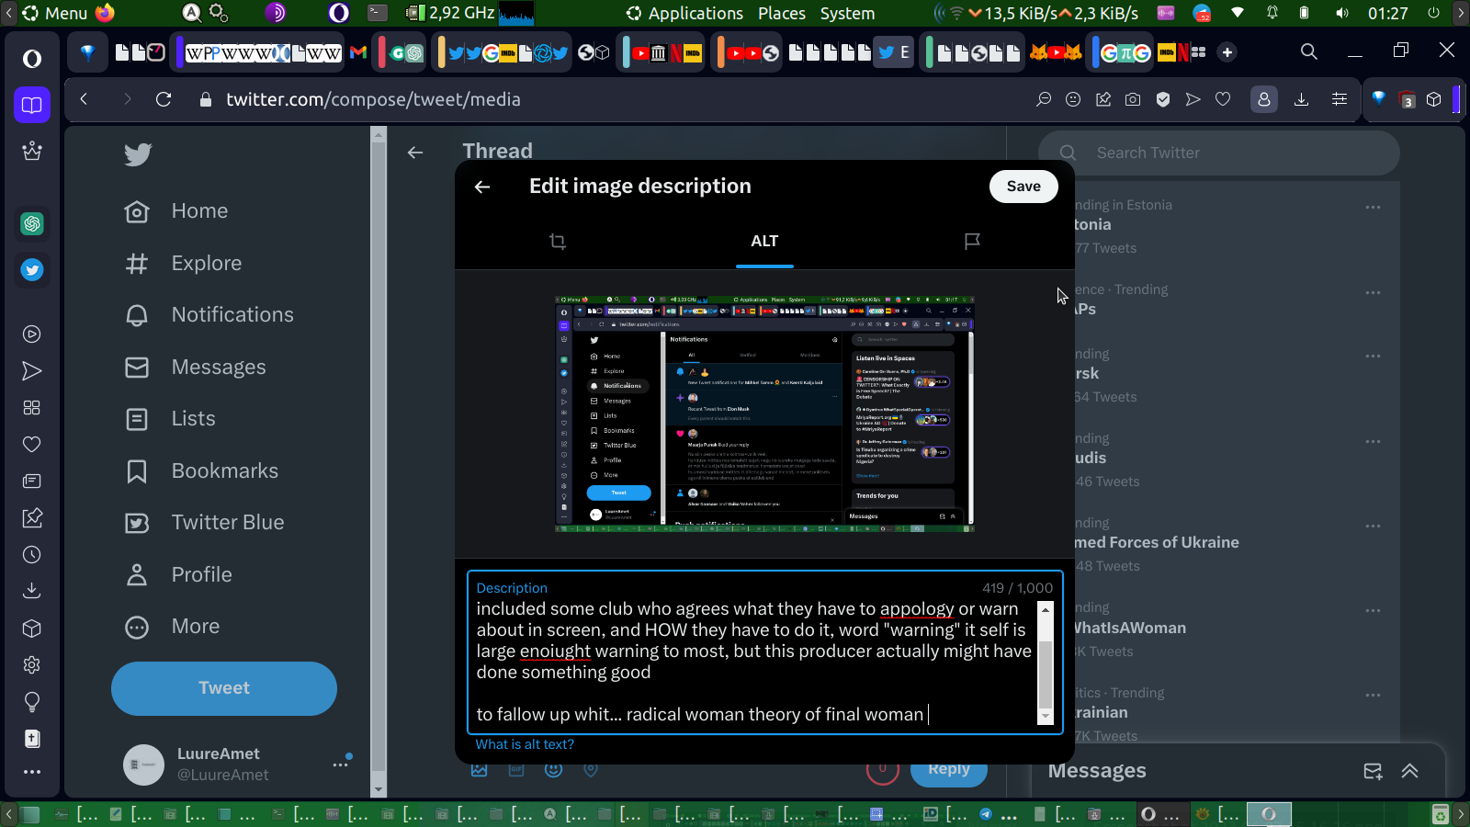Open the extensions cube icon in toolbar
Screen dimensions: 1470x827
pyautogui.click(x=1434, y=99)
